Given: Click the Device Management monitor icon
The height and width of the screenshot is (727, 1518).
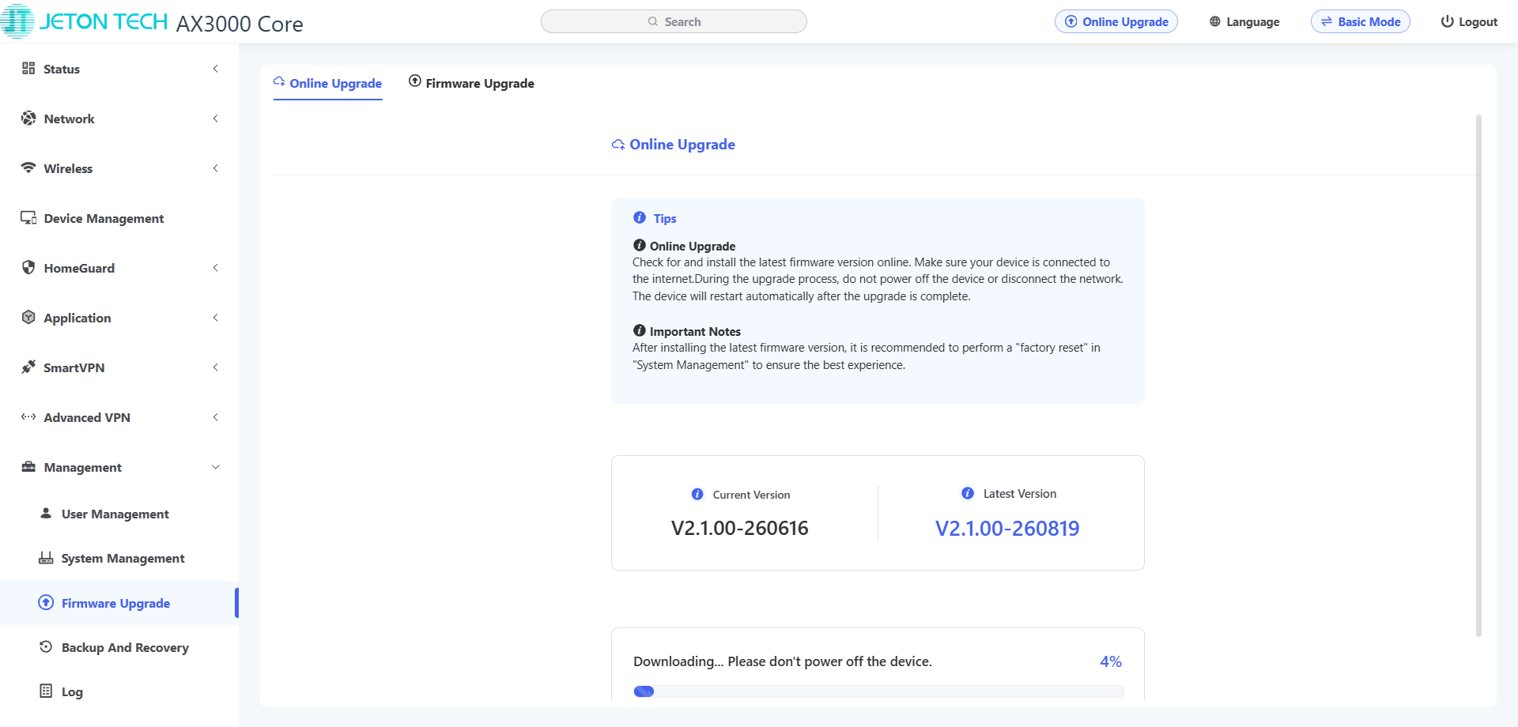Looking at the screenshot, I should (28, 218).
